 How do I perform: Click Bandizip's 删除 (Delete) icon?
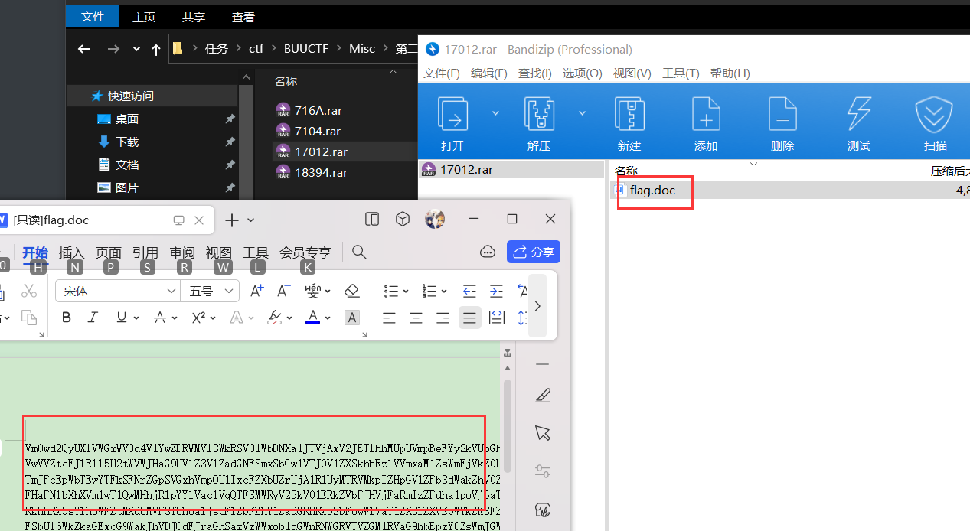point(782,114)
